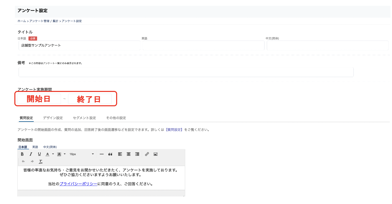Apply italic formatting in the editor

pos(31,154)
